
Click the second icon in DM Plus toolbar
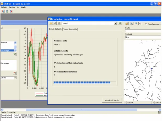[x=7, y=11]
